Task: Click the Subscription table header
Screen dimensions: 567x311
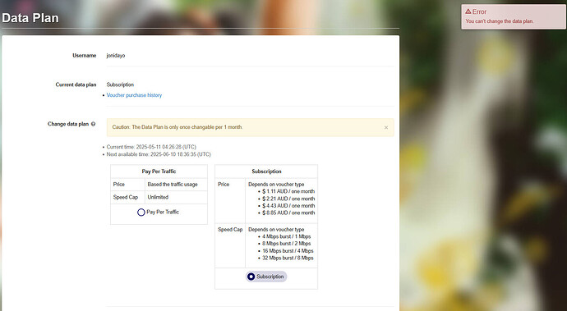Action: point(266,172)
